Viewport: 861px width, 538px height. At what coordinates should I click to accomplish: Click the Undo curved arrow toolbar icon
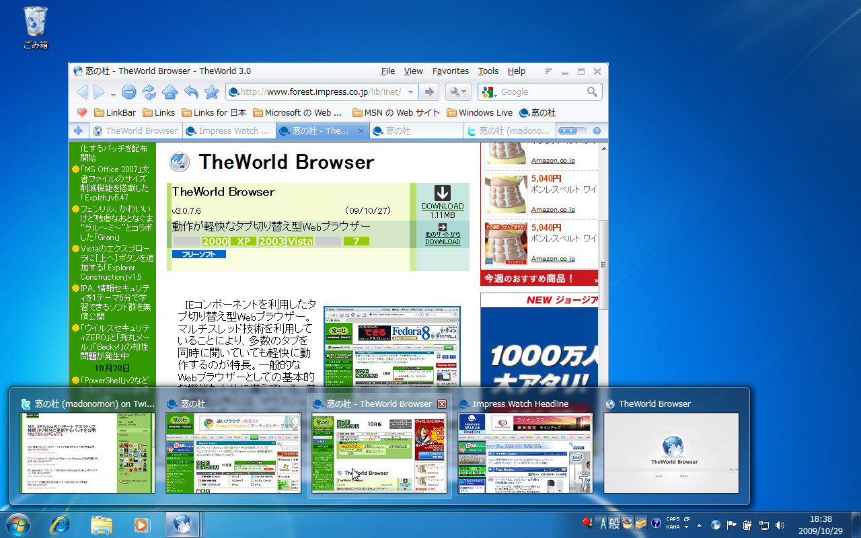(x=191, y=92)
